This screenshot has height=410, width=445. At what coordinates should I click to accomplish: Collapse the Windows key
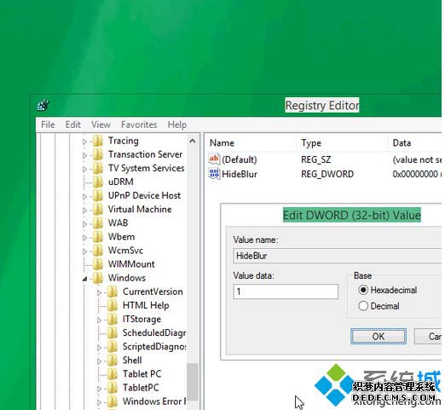click(x=84, y=279)
